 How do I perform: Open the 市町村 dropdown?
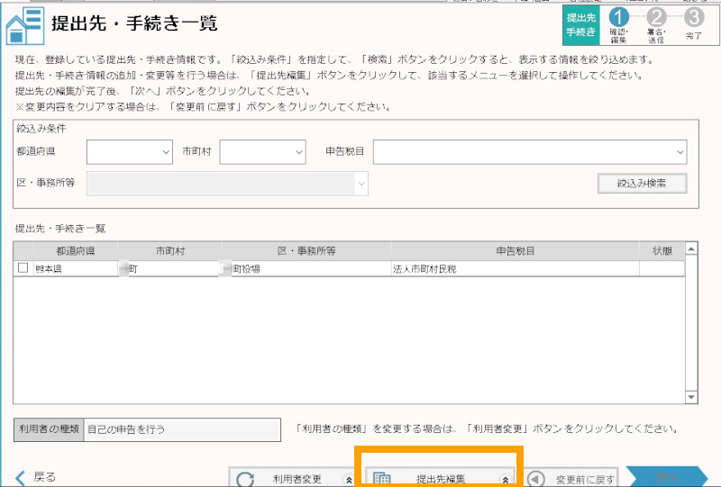tap(262, 152)
